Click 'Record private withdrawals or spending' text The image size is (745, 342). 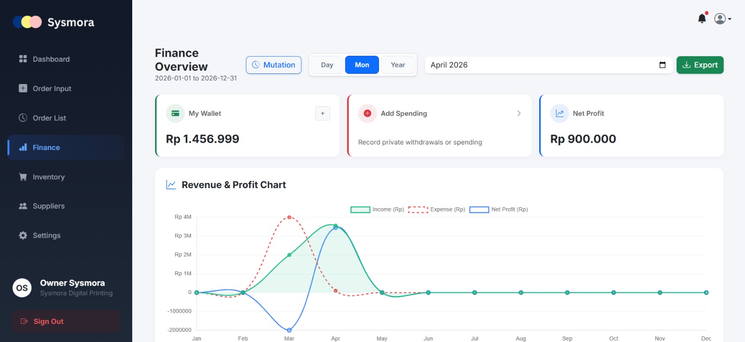click(420, 142)
